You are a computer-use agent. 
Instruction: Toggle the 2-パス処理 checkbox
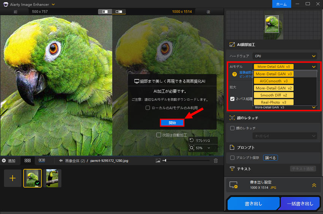[232, 99]
